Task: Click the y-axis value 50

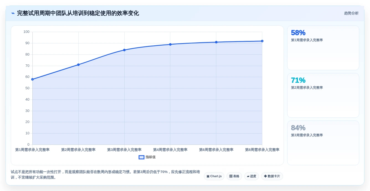Action: (27, 88)
